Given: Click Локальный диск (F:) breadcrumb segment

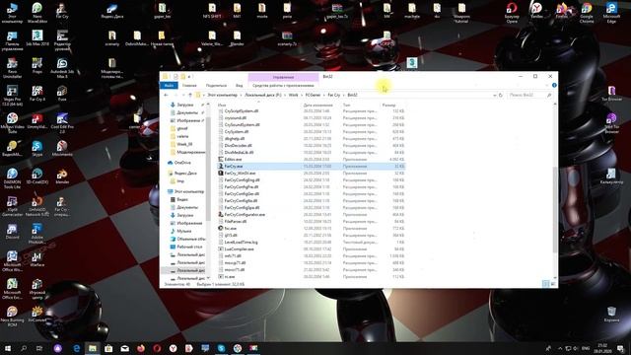Looking at the screenshot, I should coord(263,95).
